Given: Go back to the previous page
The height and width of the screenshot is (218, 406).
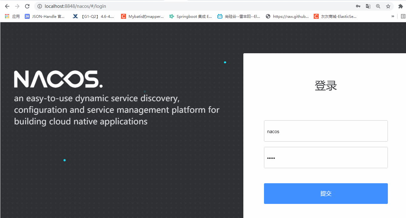Looking at the screenshot, I should (7, 6).
